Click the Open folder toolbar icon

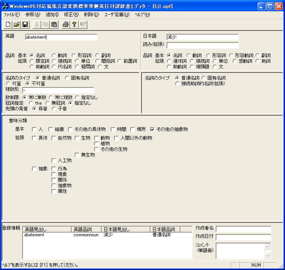(16, 24)
